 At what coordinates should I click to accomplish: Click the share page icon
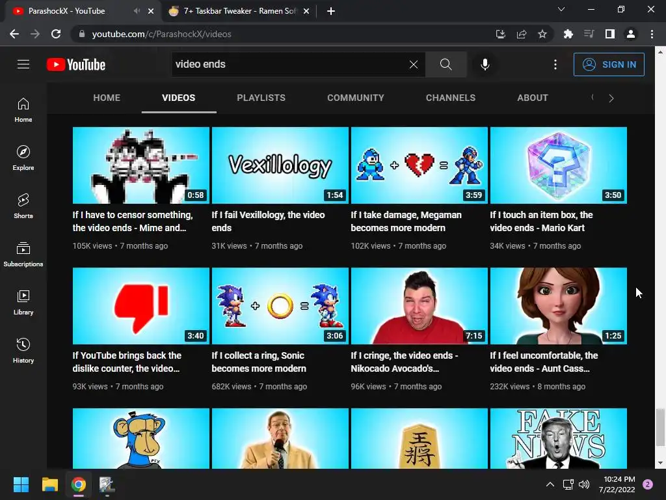tap(522, 34)
